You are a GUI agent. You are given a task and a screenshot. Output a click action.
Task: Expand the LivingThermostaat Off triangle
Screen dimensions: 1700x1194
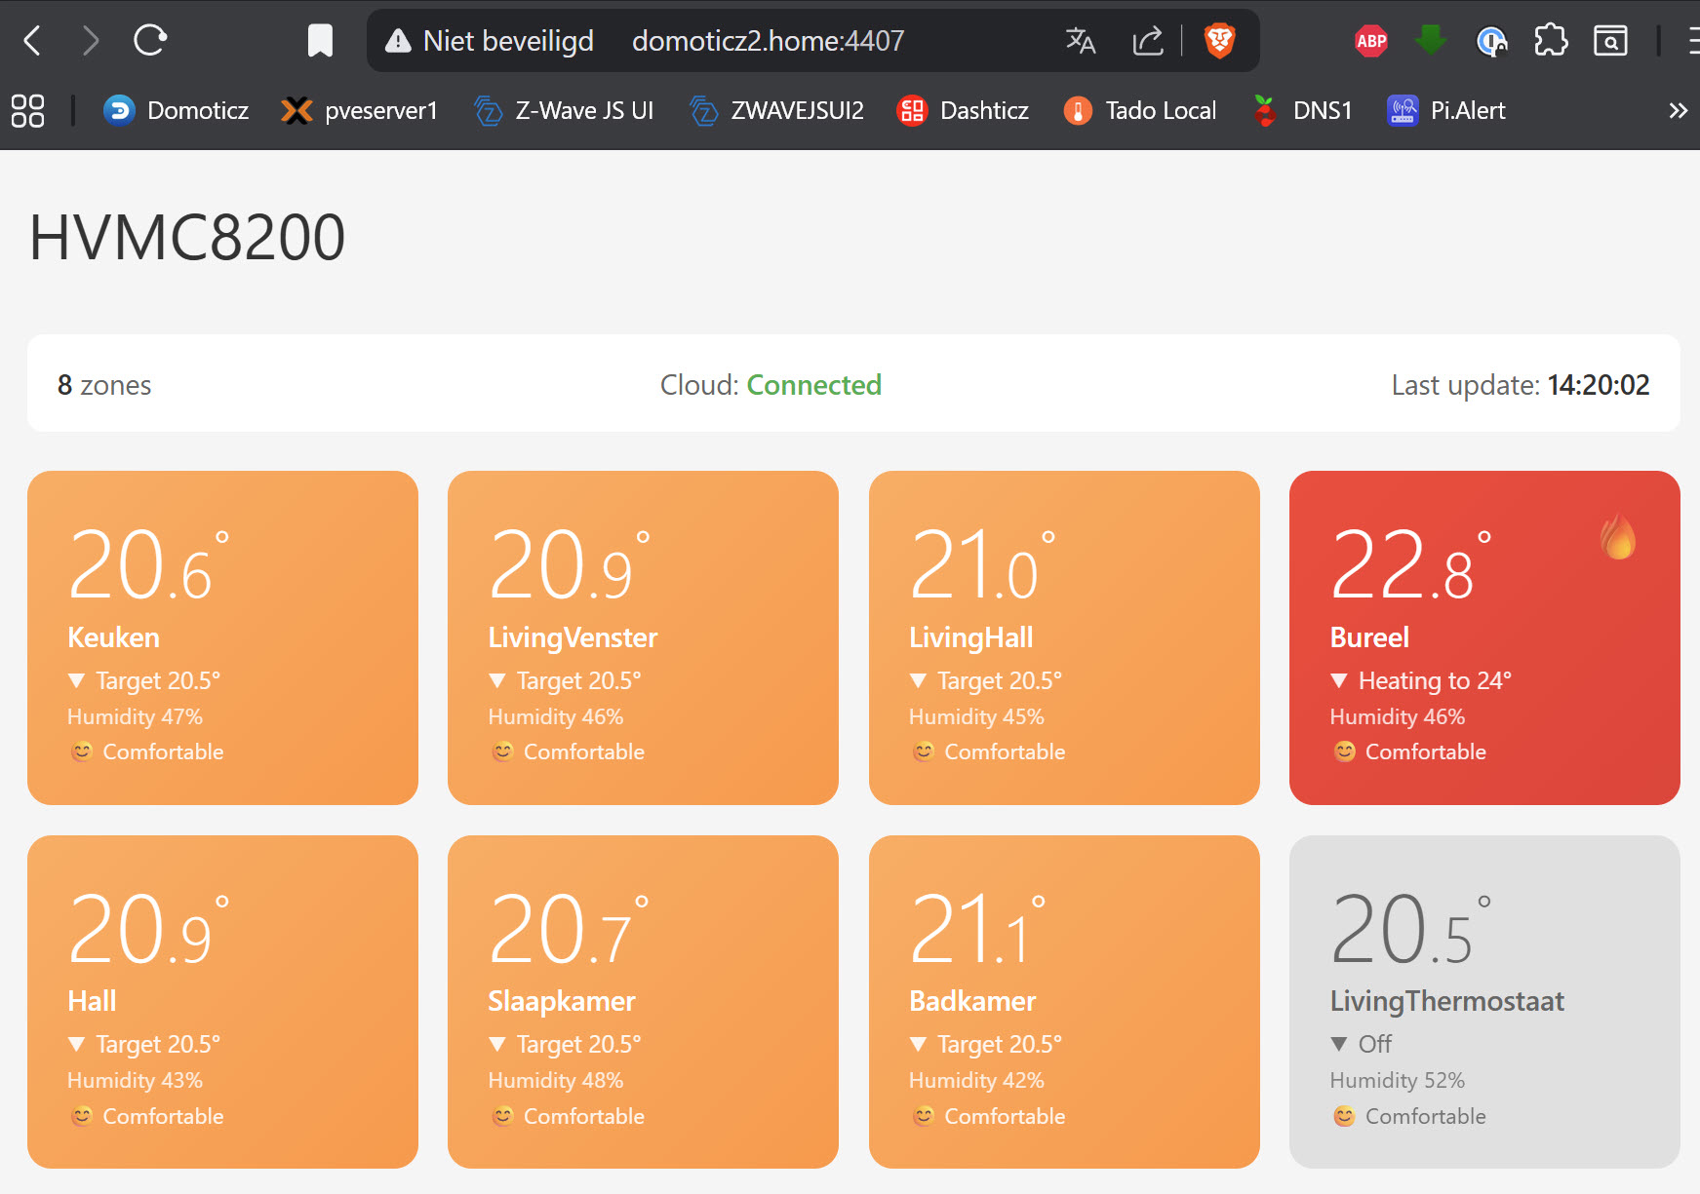(1339, 1044)
